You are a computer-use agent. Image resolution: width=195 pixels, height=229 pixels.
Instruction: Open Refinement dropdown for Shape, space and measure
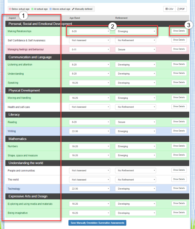tap(136, 155)
